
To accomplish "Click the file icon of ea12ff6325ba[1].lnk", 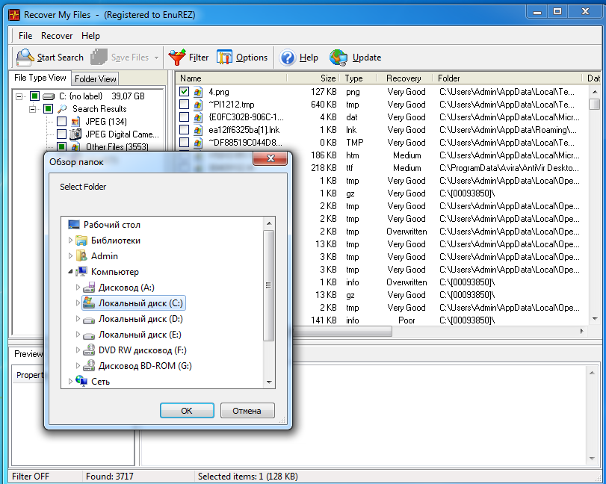I will [x=198, y=130].
